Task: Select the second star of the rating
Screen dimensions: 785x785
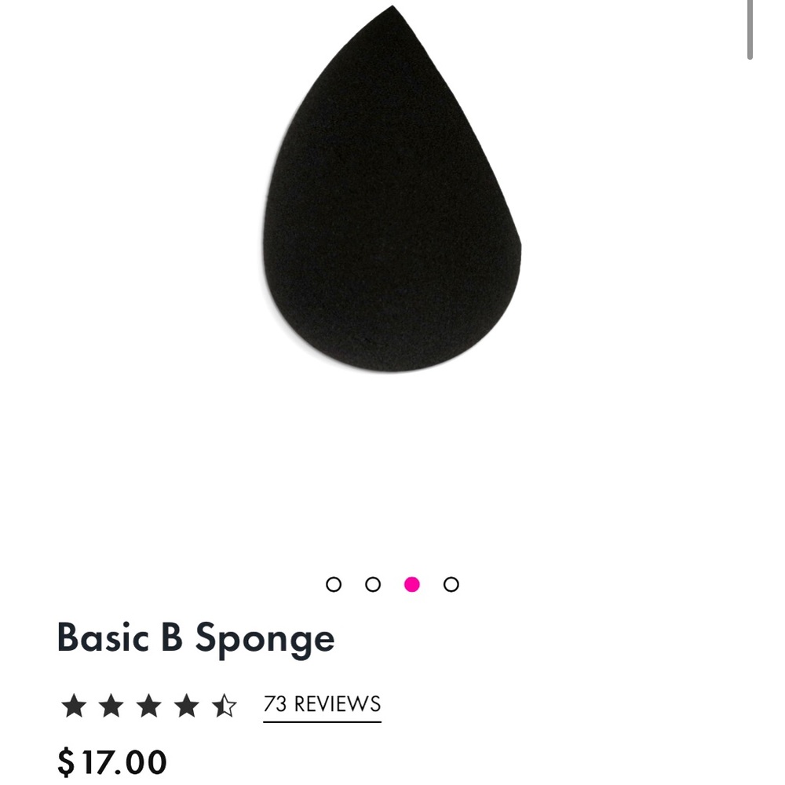Action: [x=112, y=706]
